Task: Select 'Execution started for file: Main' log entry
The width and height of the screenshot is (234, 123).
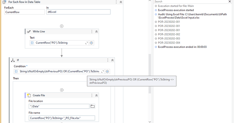Action: 176,6
